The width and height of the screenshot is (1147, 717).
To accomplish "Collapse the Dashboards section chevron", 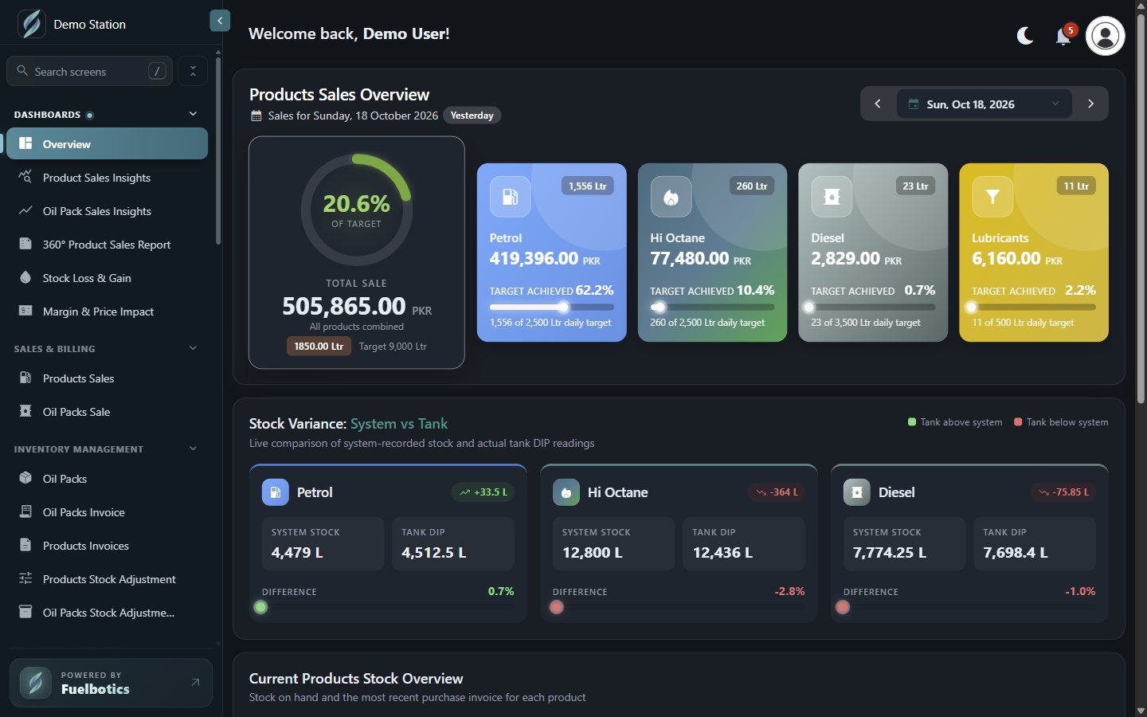I will point(193,114).
